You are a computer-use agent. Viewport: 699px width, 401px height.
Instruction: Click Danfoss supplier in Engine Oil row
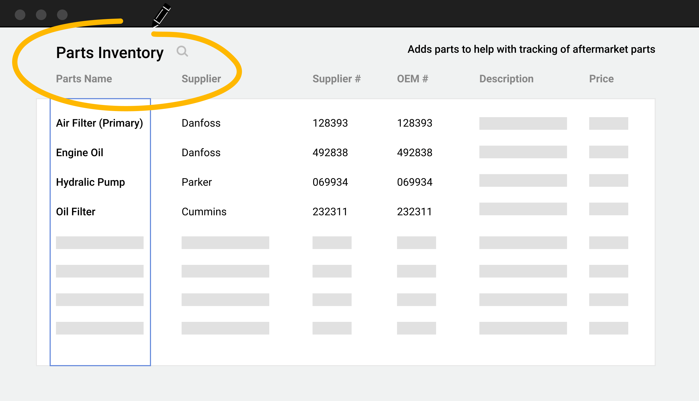(x=201, y=152)
